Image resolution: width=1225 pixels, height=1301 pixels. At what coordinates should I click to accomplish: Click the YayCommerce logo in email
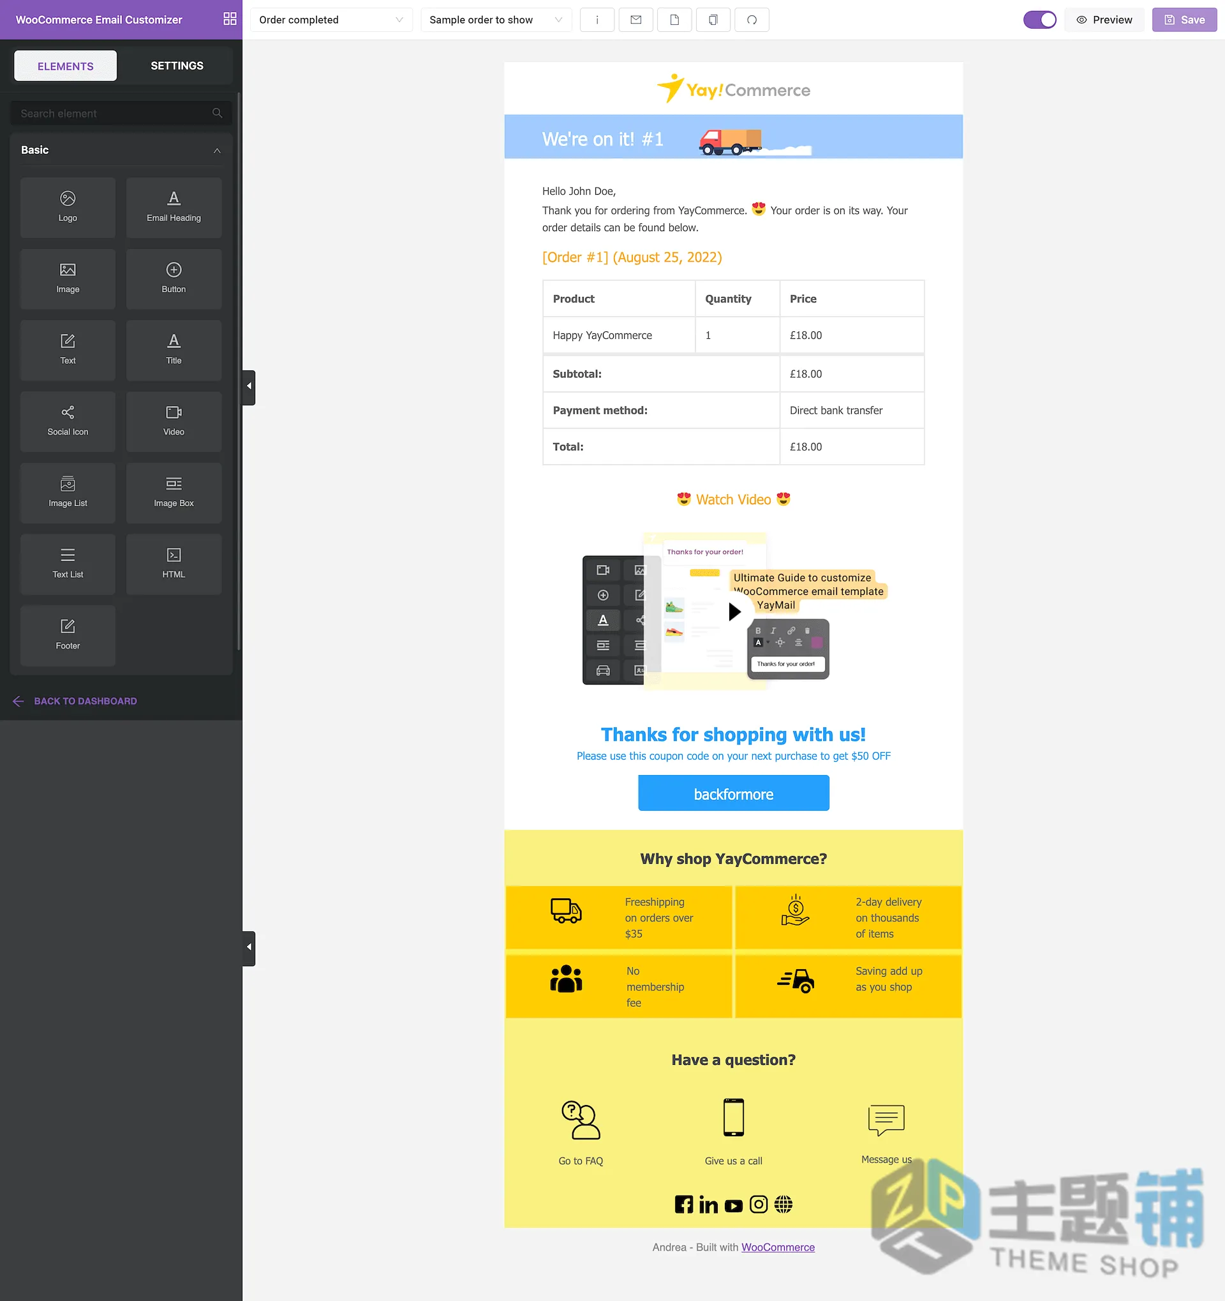click(x=733, y=88)
